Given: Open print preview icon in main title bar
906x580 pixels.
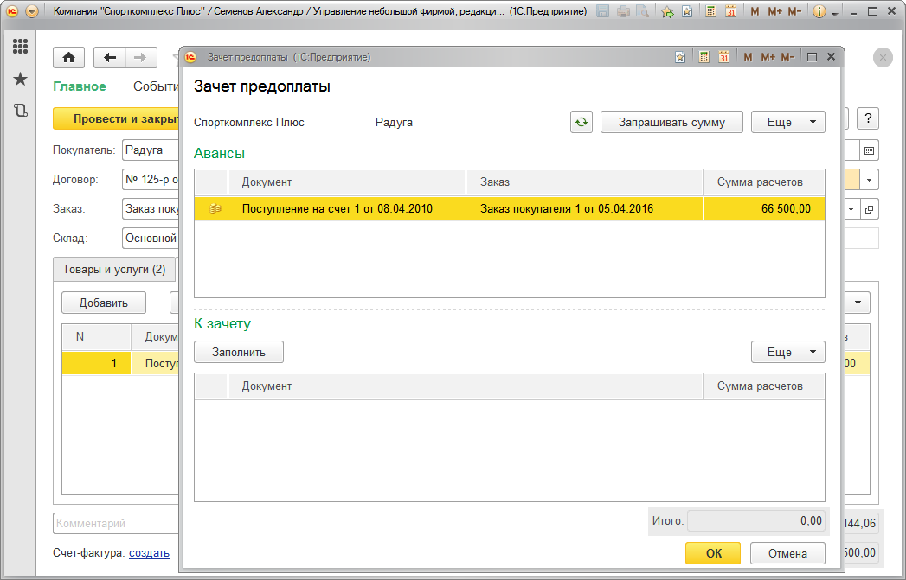Looking at the screenshot, I should pos(642,11).
